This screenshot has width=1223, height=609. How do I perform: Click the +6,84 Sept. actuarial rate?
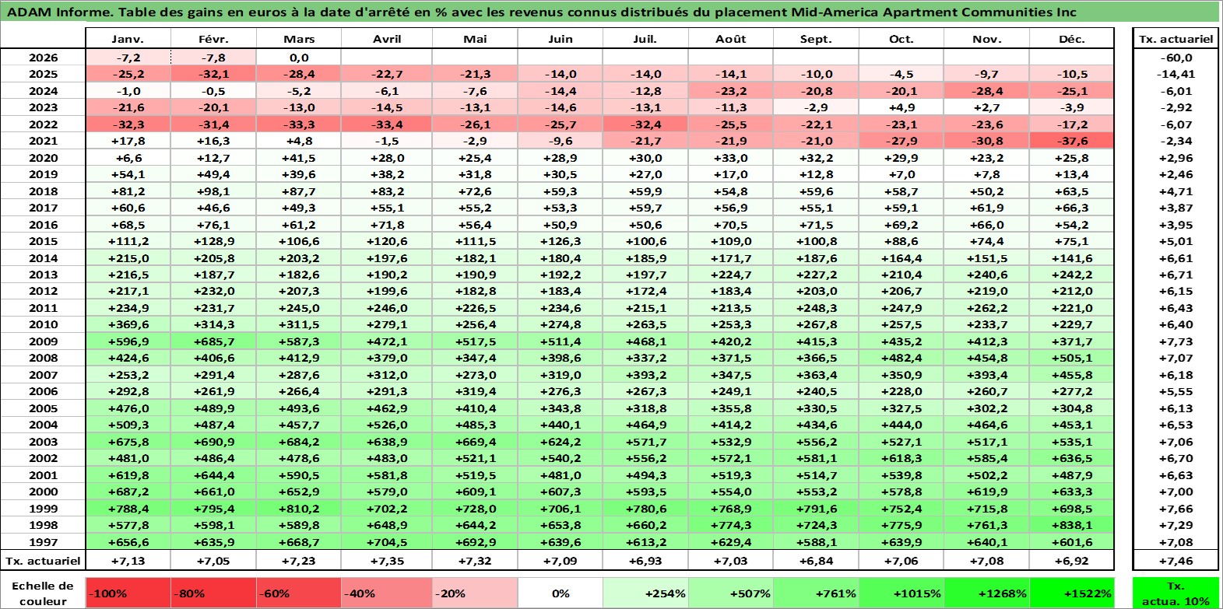(x=816, y=560)
